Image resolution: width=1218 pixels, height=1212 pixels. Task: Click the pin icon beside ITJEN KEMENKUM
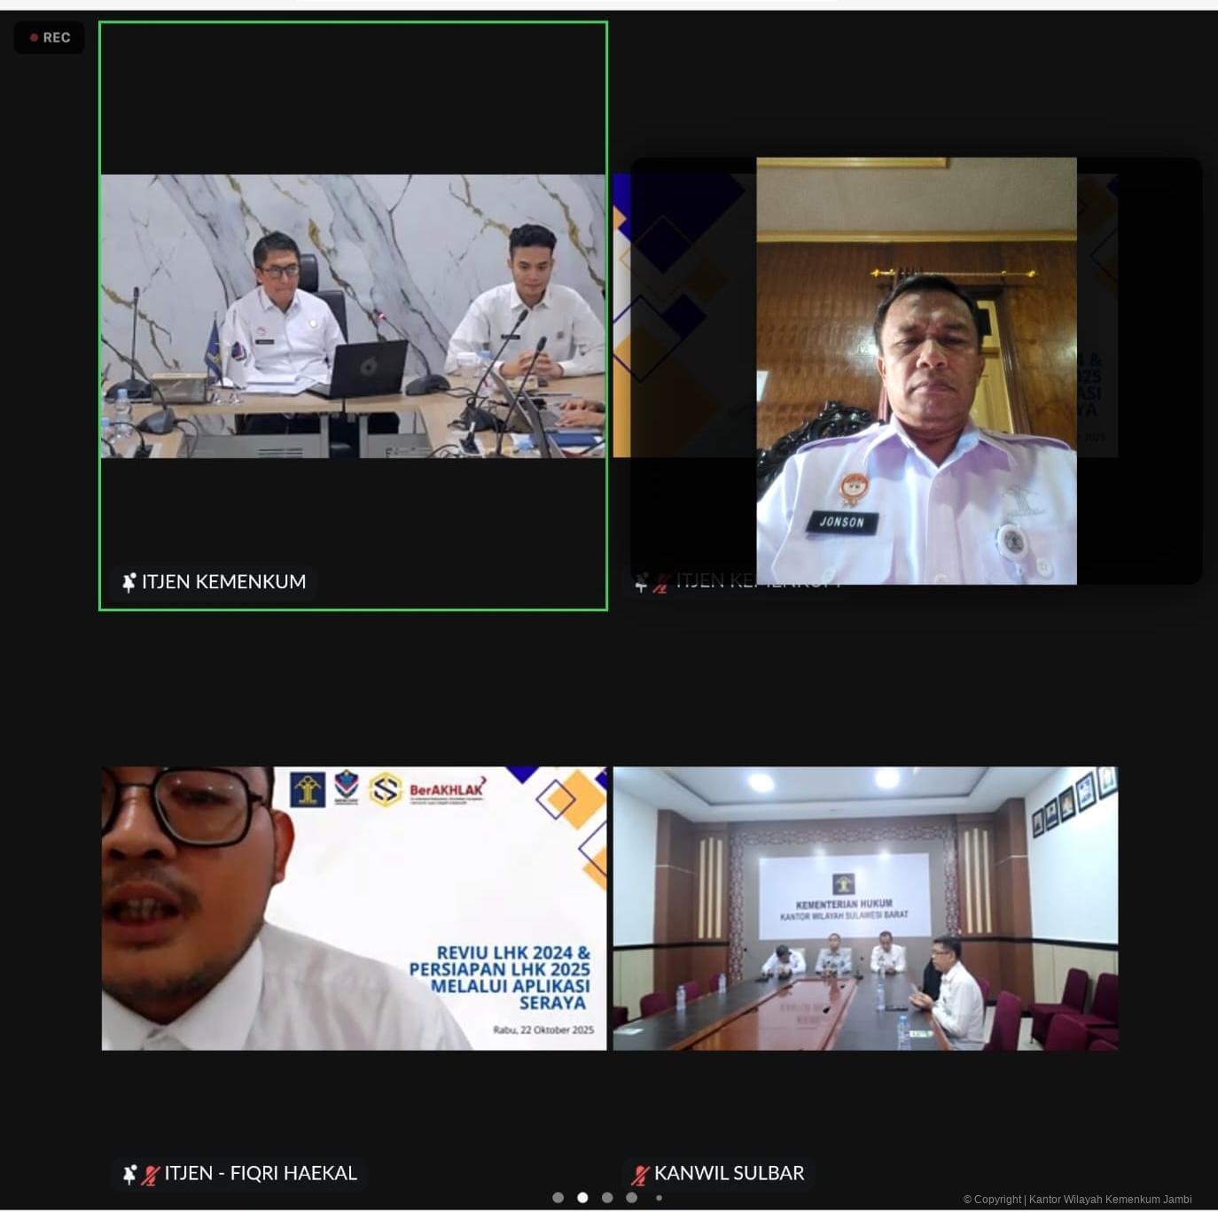(129, 582)
